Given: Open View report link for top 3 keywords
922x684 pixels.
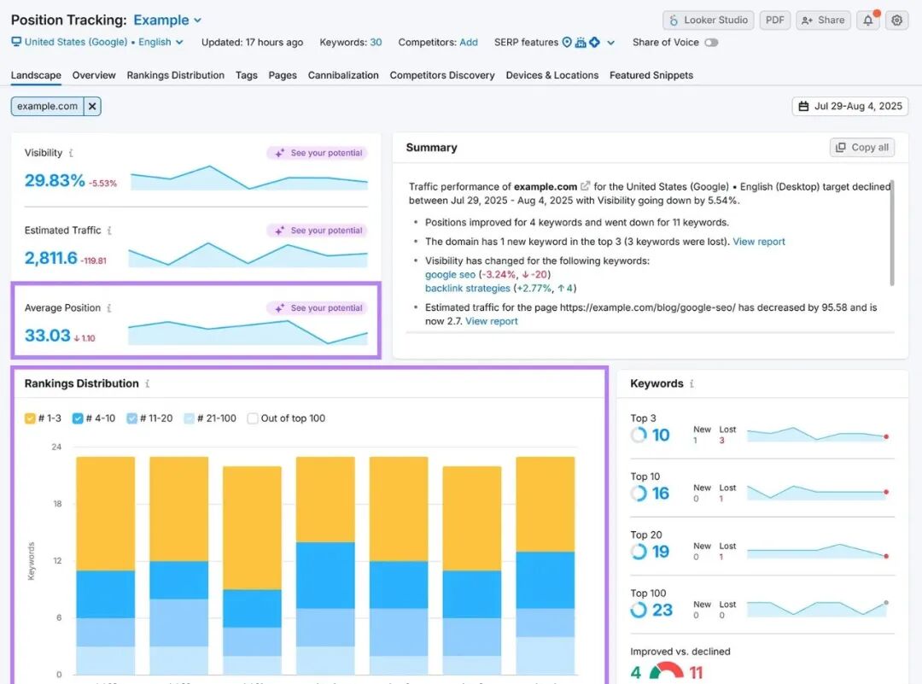Looking at the screenshot, I should tap(759, 242).
